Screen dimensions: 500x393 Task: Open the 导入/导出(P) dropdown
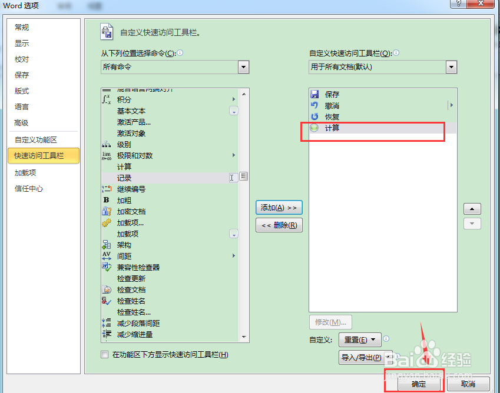366,357
